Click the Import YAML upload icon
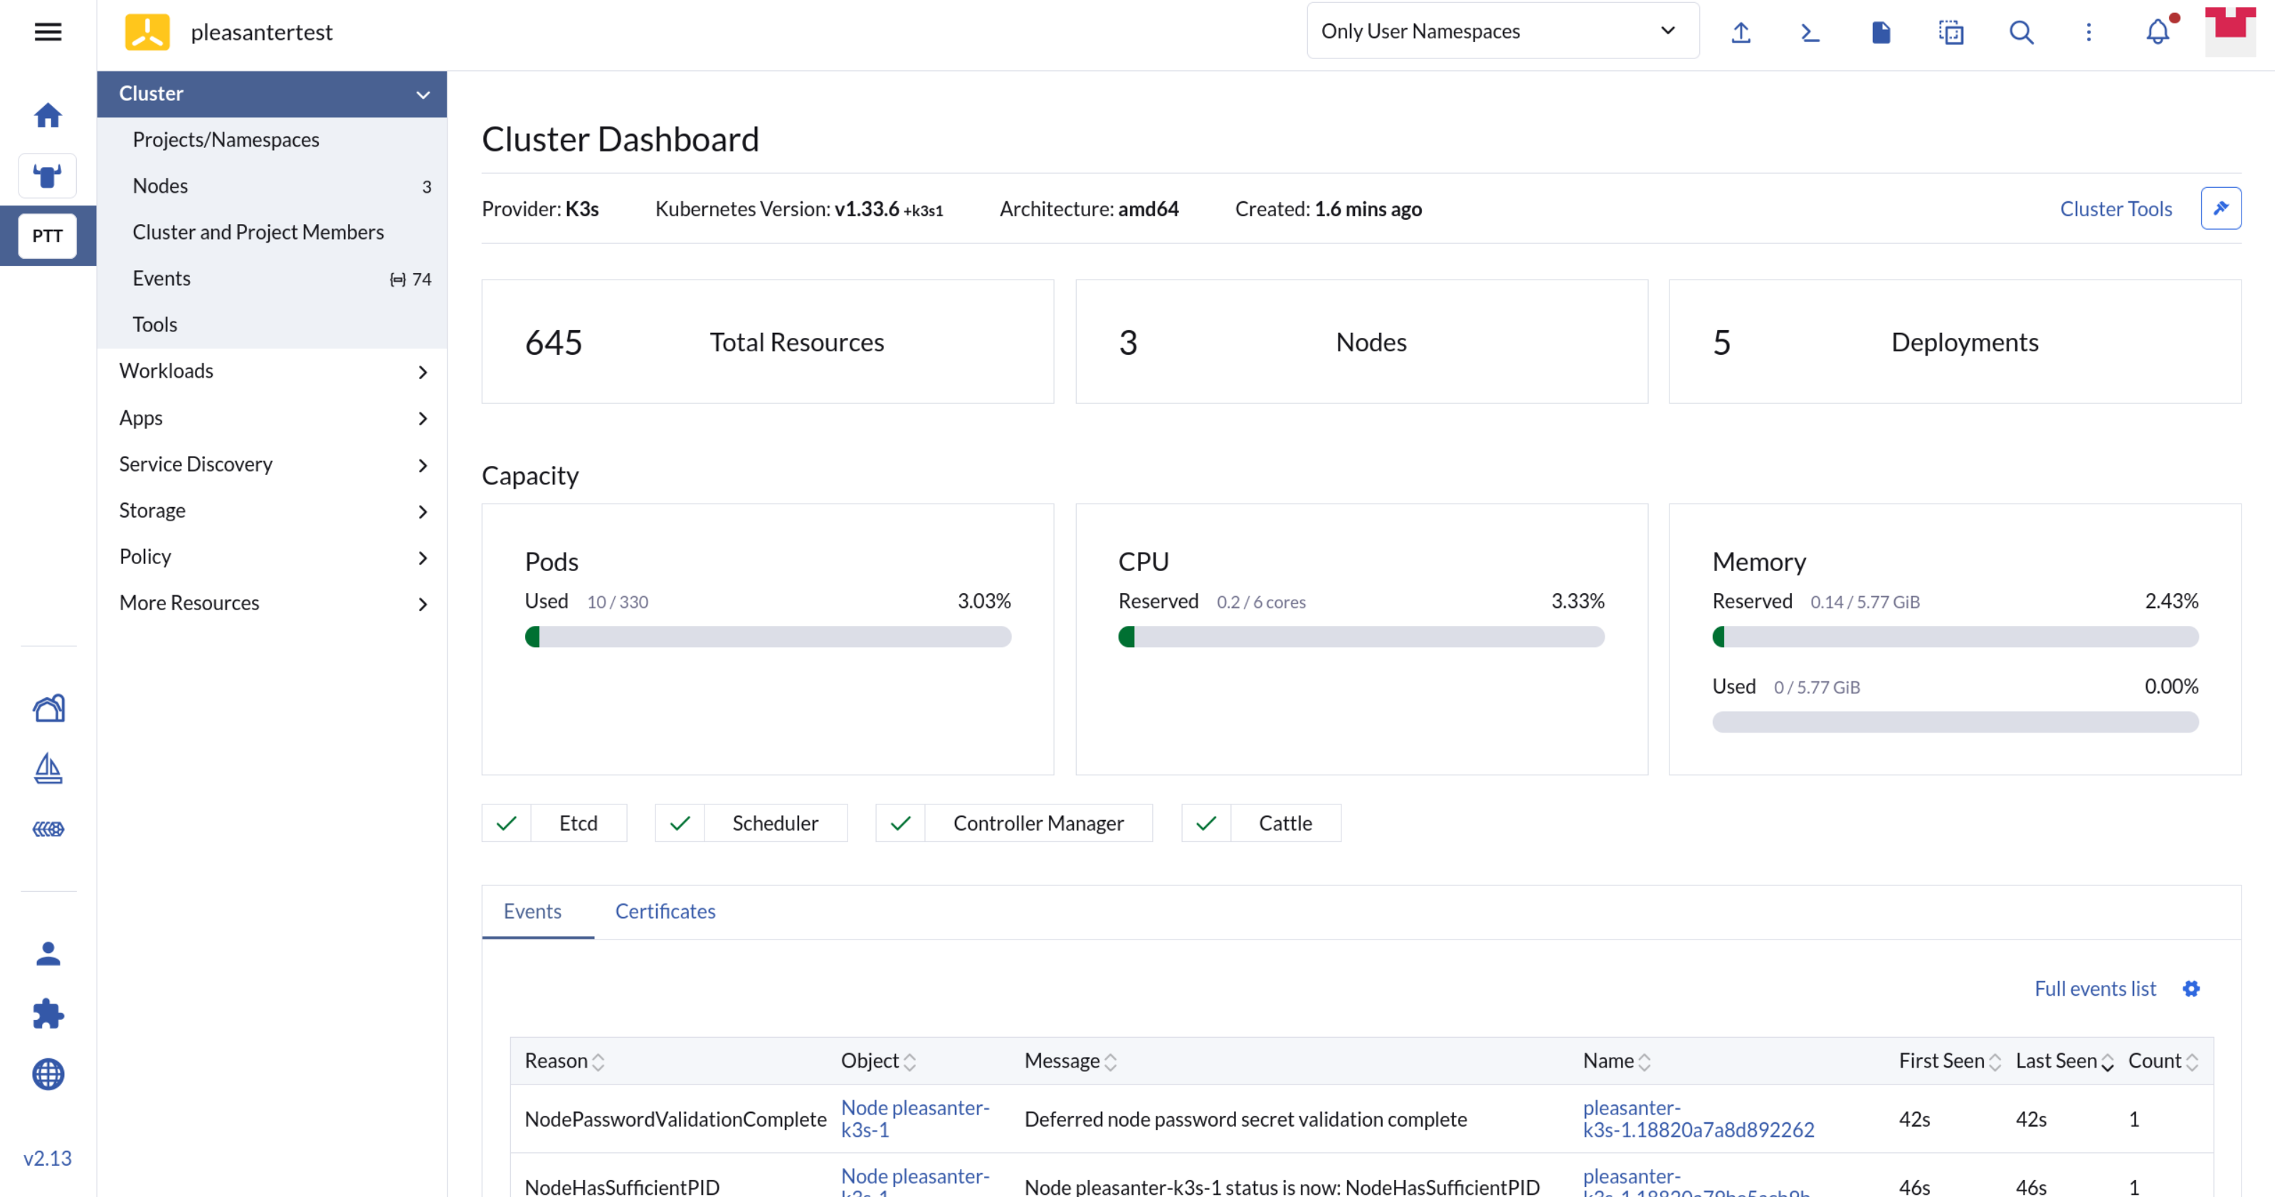The image size is (2275, 1197). coord(1741,33)
